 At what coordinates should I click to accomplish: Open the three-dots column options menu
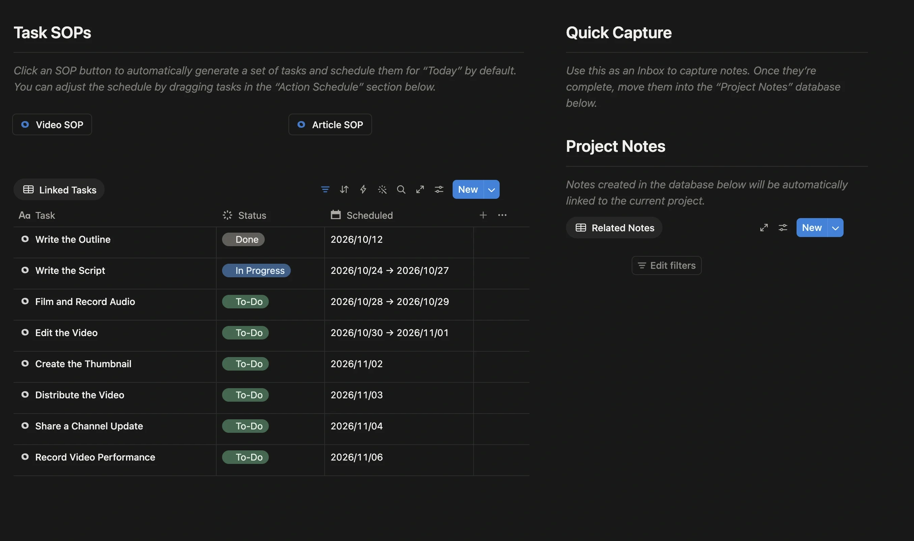tap(502, 215)
